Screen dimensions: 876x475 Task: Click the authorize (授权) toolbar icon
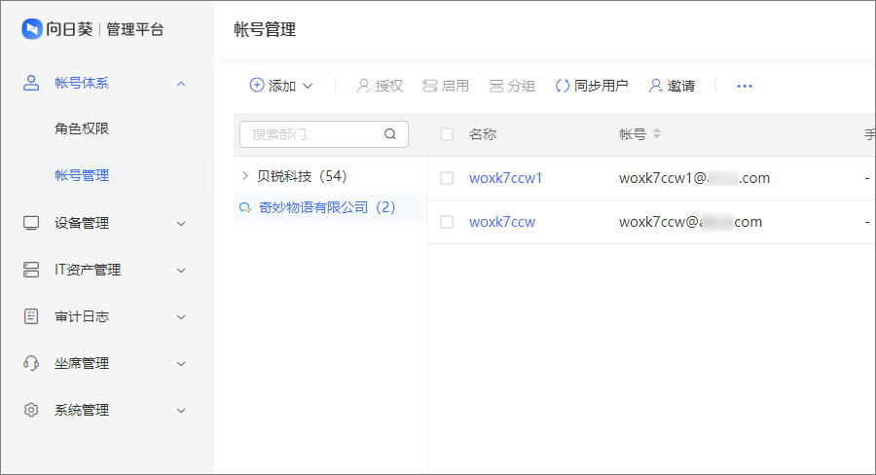(364, 86)
